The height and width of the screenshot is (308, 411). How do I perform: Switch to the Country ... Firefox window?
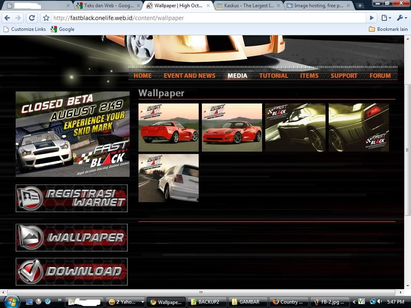point(288,302)
